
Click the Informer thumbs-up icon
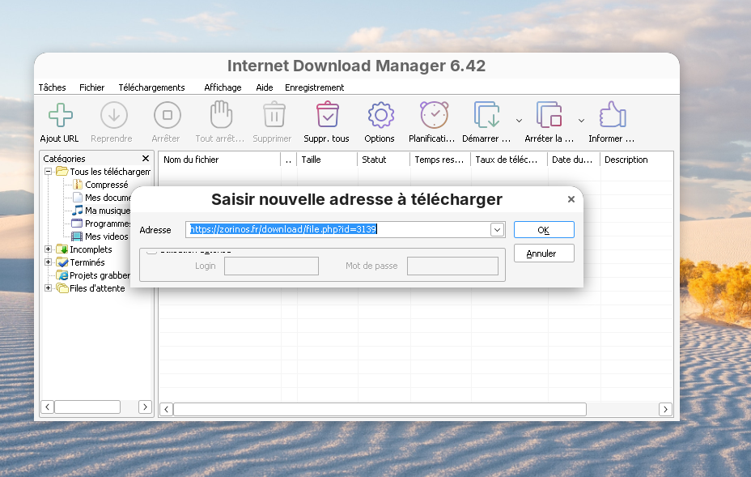click(611, 116)
